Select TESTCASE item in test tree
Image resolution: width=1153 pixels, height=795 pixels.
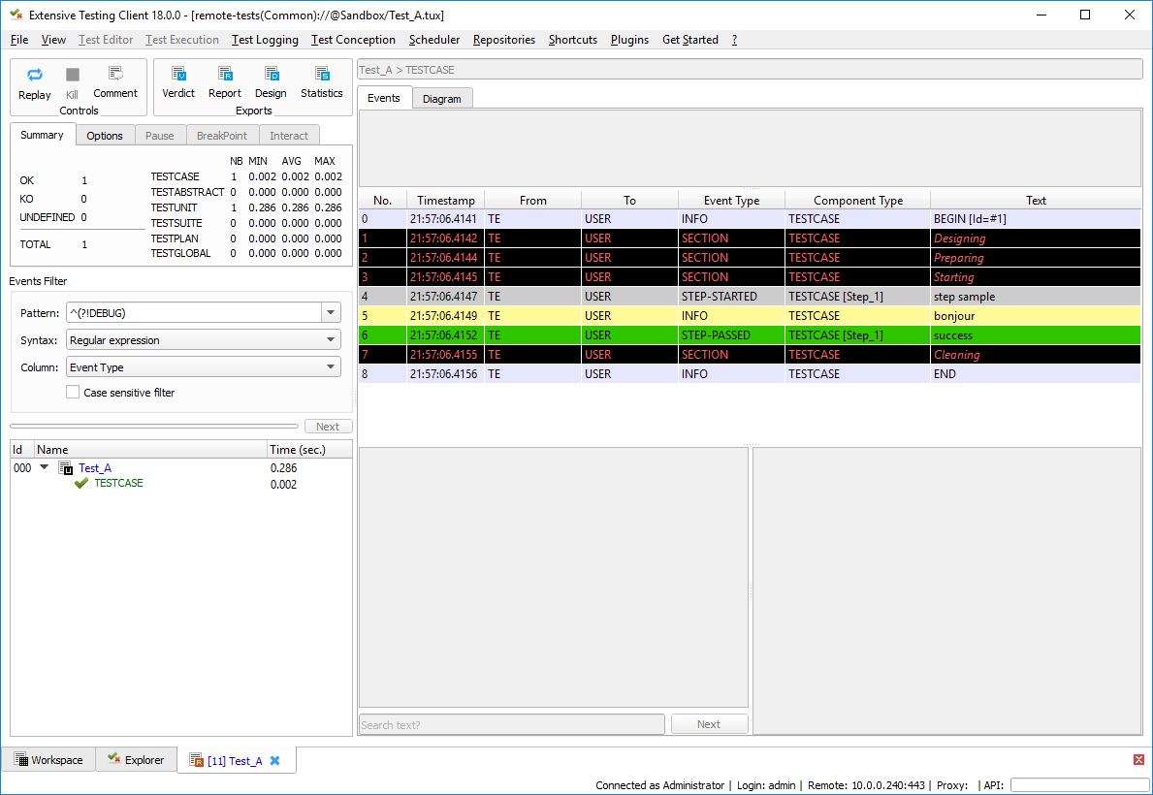[x=118, y=483]
